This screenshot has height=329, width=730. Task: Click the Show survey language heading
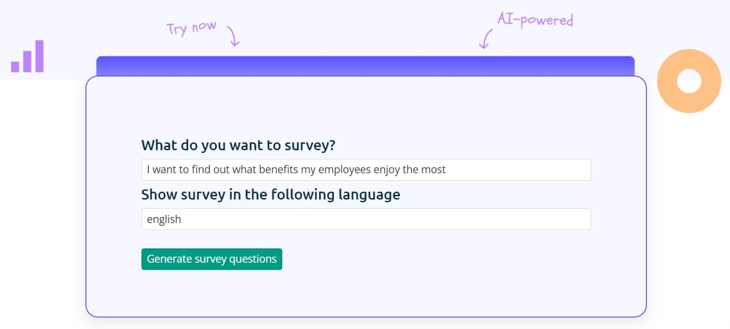[x=270, y=194]
